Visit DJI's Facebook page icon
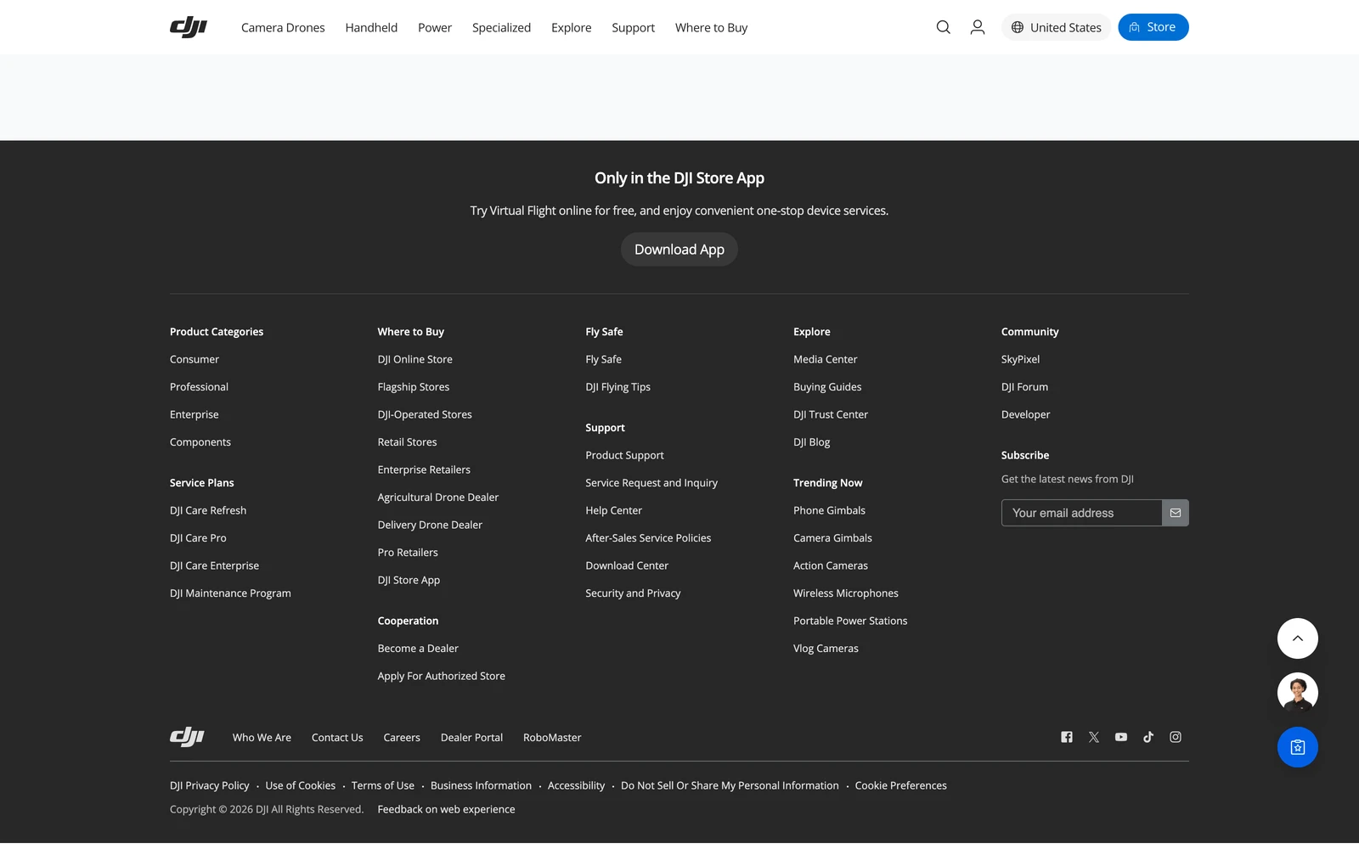This screenshot has width=1359, height=849. [1067, 737]
